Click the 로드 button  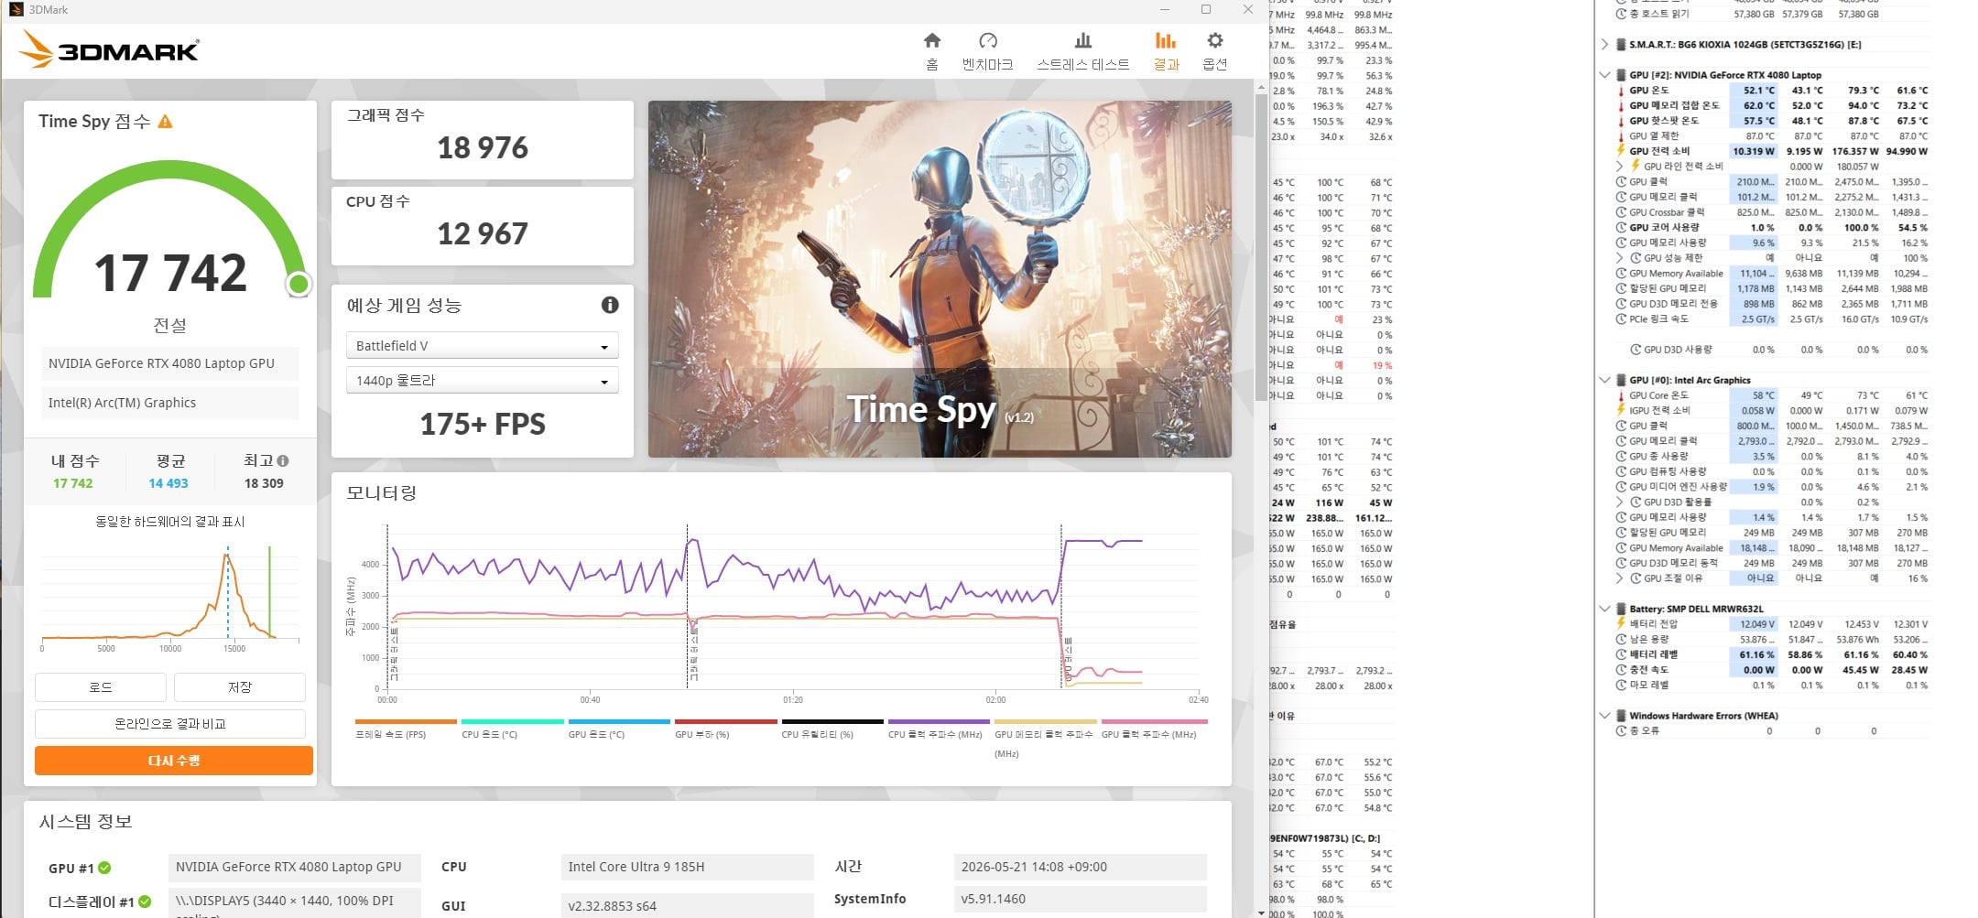(101, 687)
